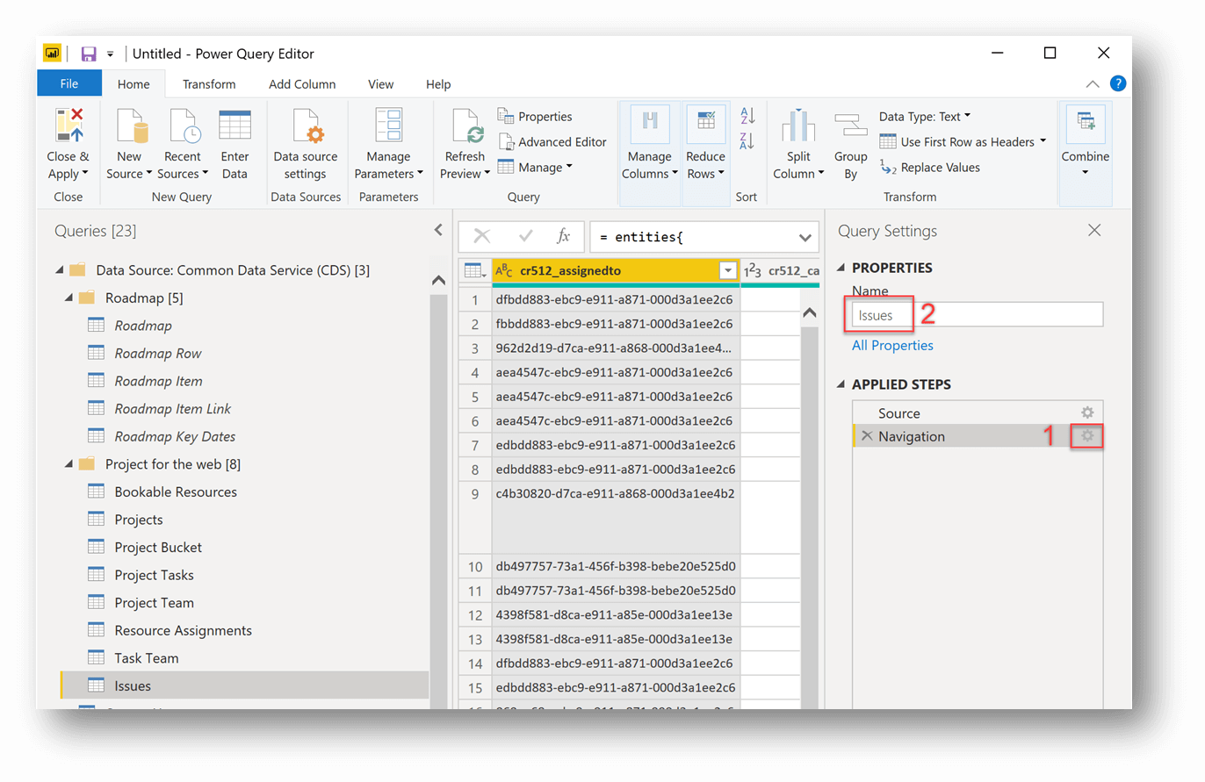The height and width of the screenshot is (782, 1205).
Task: Open help question mark icon
Action: pyautogui.click(x=1118, y=83)
